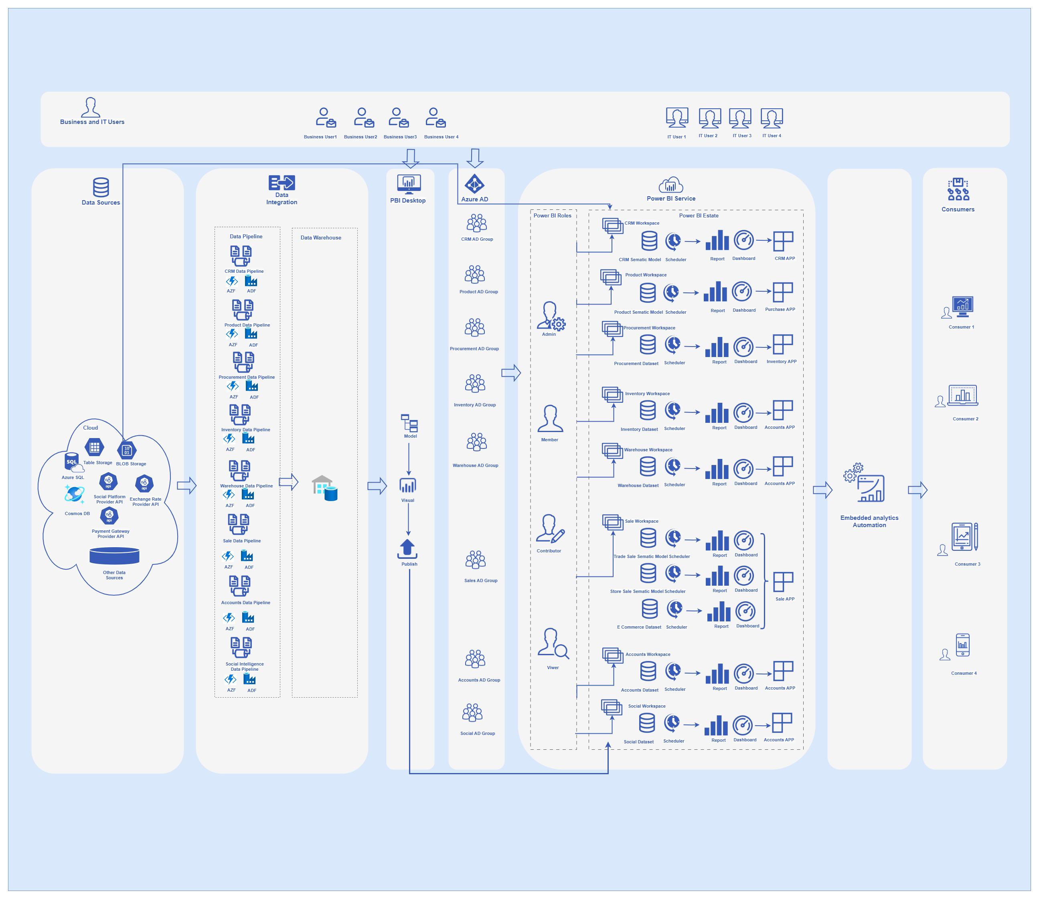Click the Social Platform Provider API icon

pyautogui.click(x=108, y=482)
